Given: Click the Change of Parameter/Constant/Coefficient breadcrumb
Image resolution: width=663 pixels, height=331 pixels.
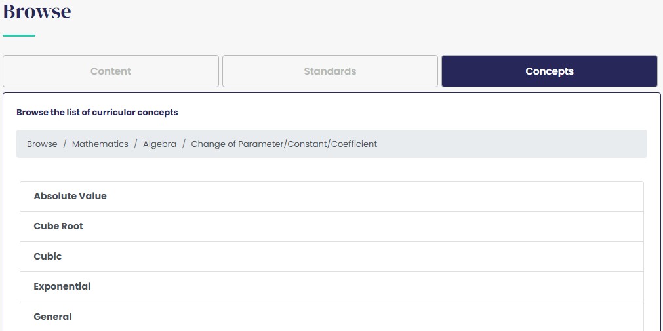Looking at the screenshot, I should 284,144.
